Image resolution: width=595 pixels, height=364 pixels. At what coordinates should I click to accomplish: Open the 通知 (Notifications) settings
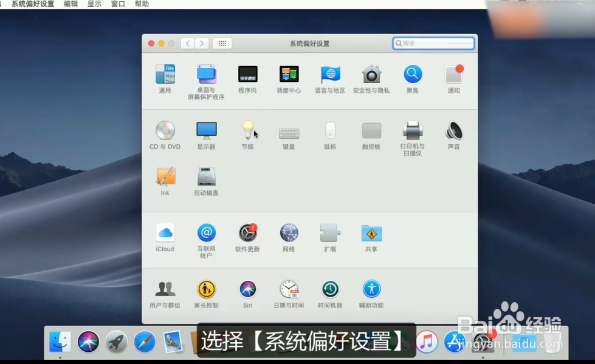coord(453,75)
